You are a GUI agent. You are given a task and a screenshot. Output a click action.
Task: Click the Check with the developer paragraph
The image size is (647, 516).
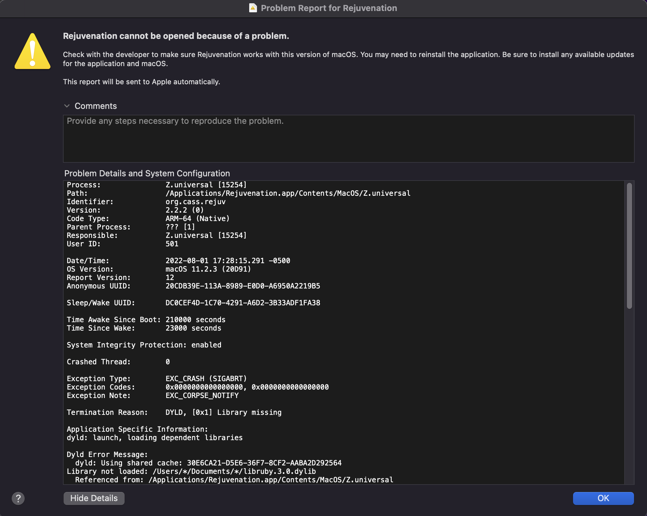348,59
